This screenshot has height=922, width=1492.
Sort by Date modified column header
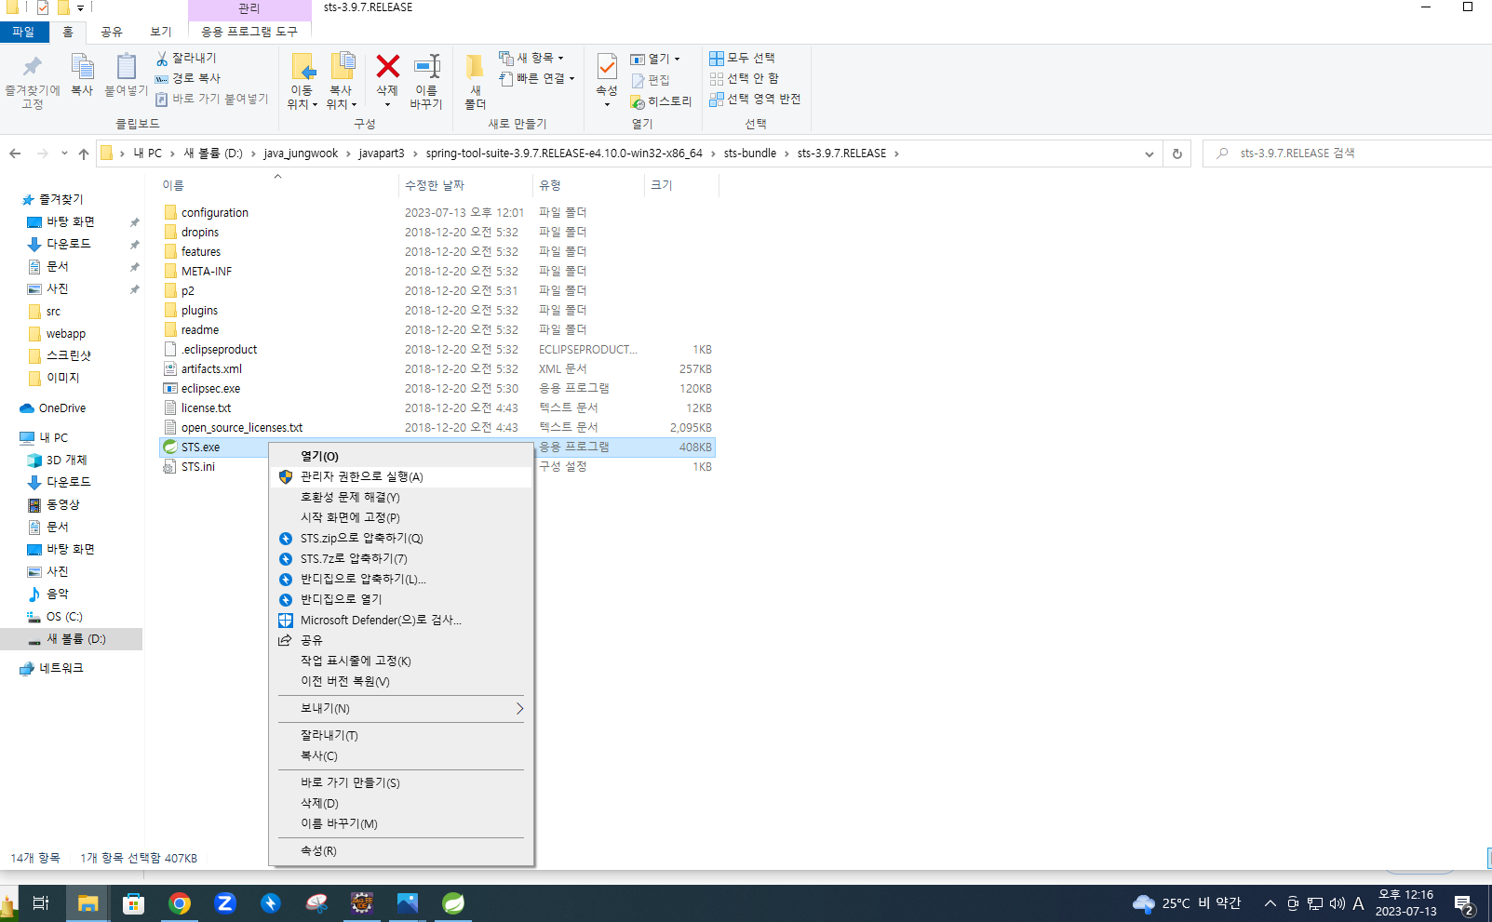(465, 185)
